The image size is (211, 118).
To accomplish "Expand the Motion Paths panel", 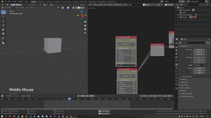I will 185,88.
